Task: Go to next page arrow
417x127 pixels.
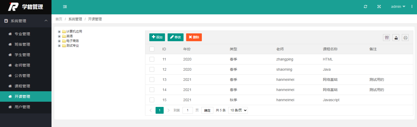Action: (x=168, y=110)
